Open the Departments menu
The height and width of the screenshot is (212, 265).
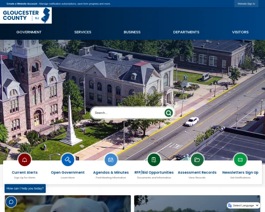pos(186,32)
